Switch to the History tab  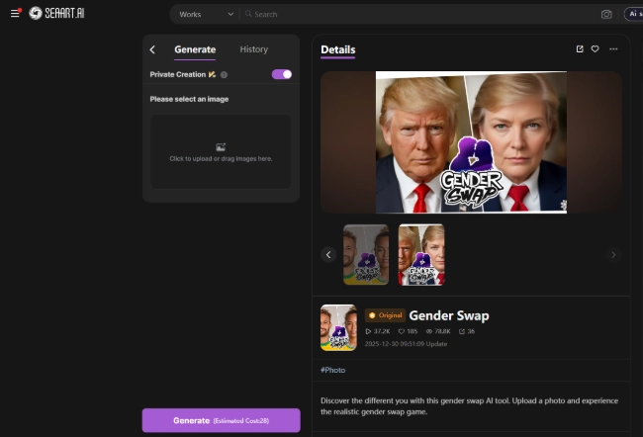coord(254,49)
